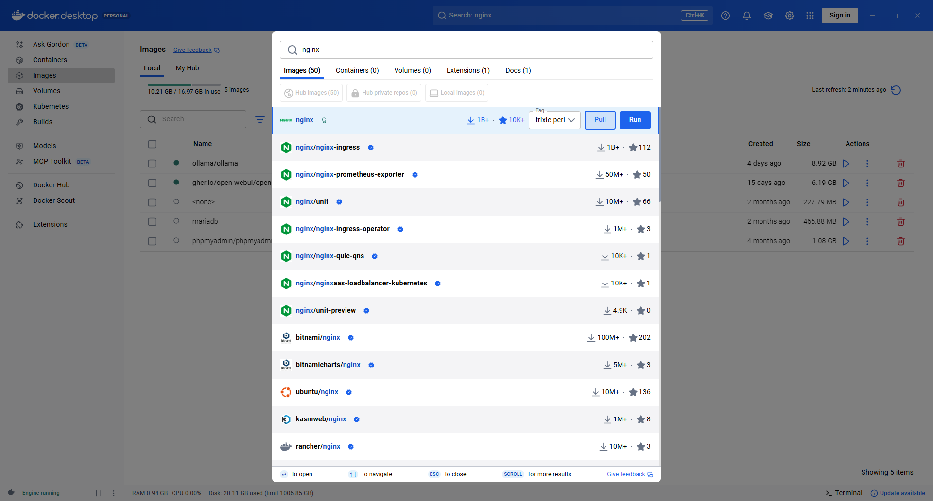Click the Builds wrench icon
This screenshot has width=933, height=501.
pos(19,122)
